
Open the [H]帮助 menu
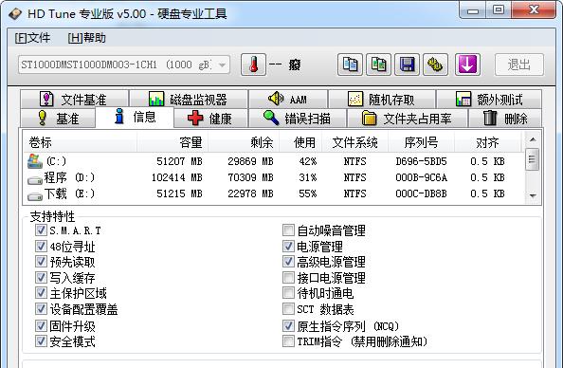pos(86,38)
